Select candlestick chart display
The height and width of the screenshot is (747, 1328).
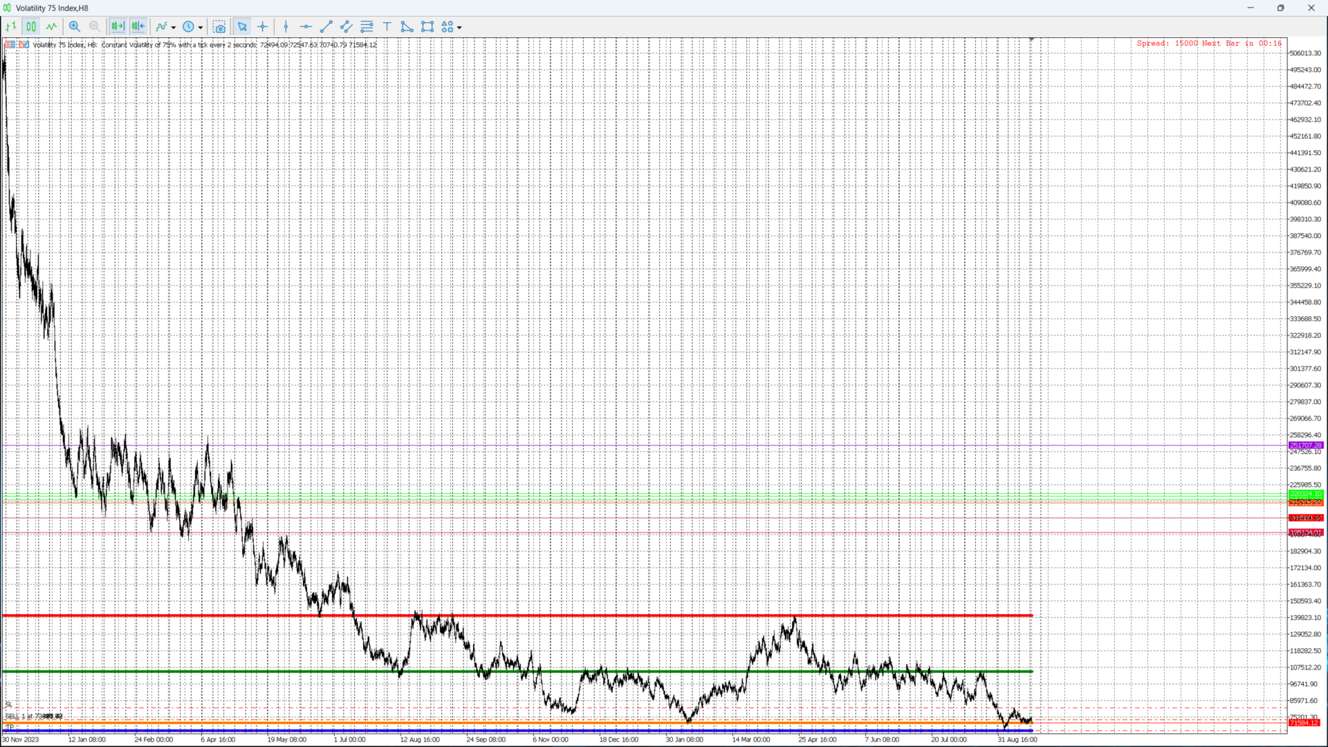[31, 27]
